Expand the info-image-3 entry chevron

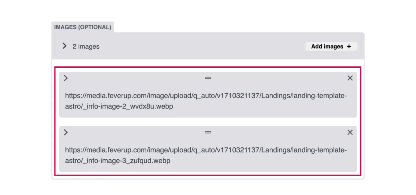point(66,132)
